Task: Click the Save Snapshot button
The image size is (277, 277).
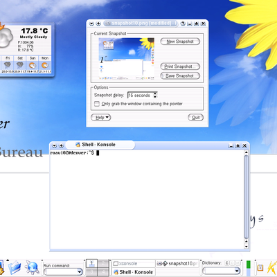Action: [180, 75]
